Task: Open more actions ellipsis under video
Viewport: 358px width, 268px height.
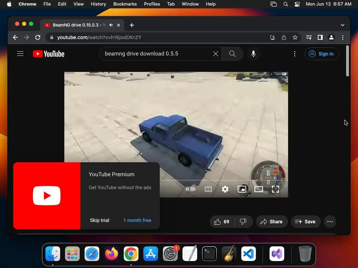Action: (x=330, y=222)
